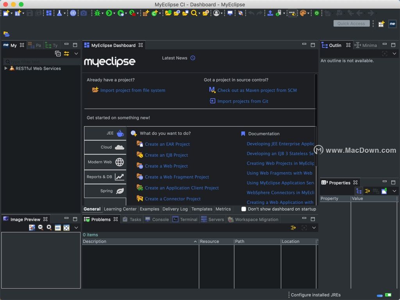Click the green power button icon
The height and width of the screenshot is (300, 400).
(316, 13)
